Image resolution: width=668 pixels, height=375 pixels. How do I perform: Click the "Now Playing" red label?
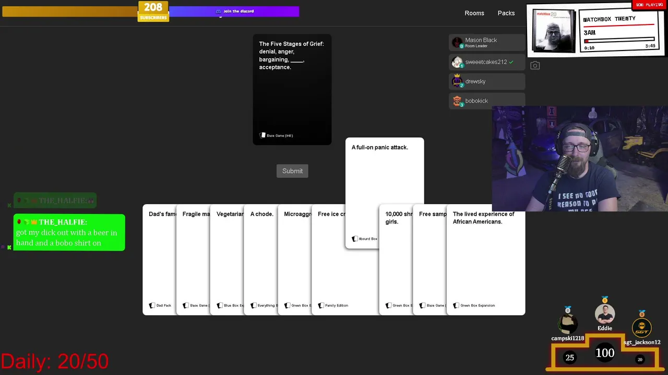650,5
